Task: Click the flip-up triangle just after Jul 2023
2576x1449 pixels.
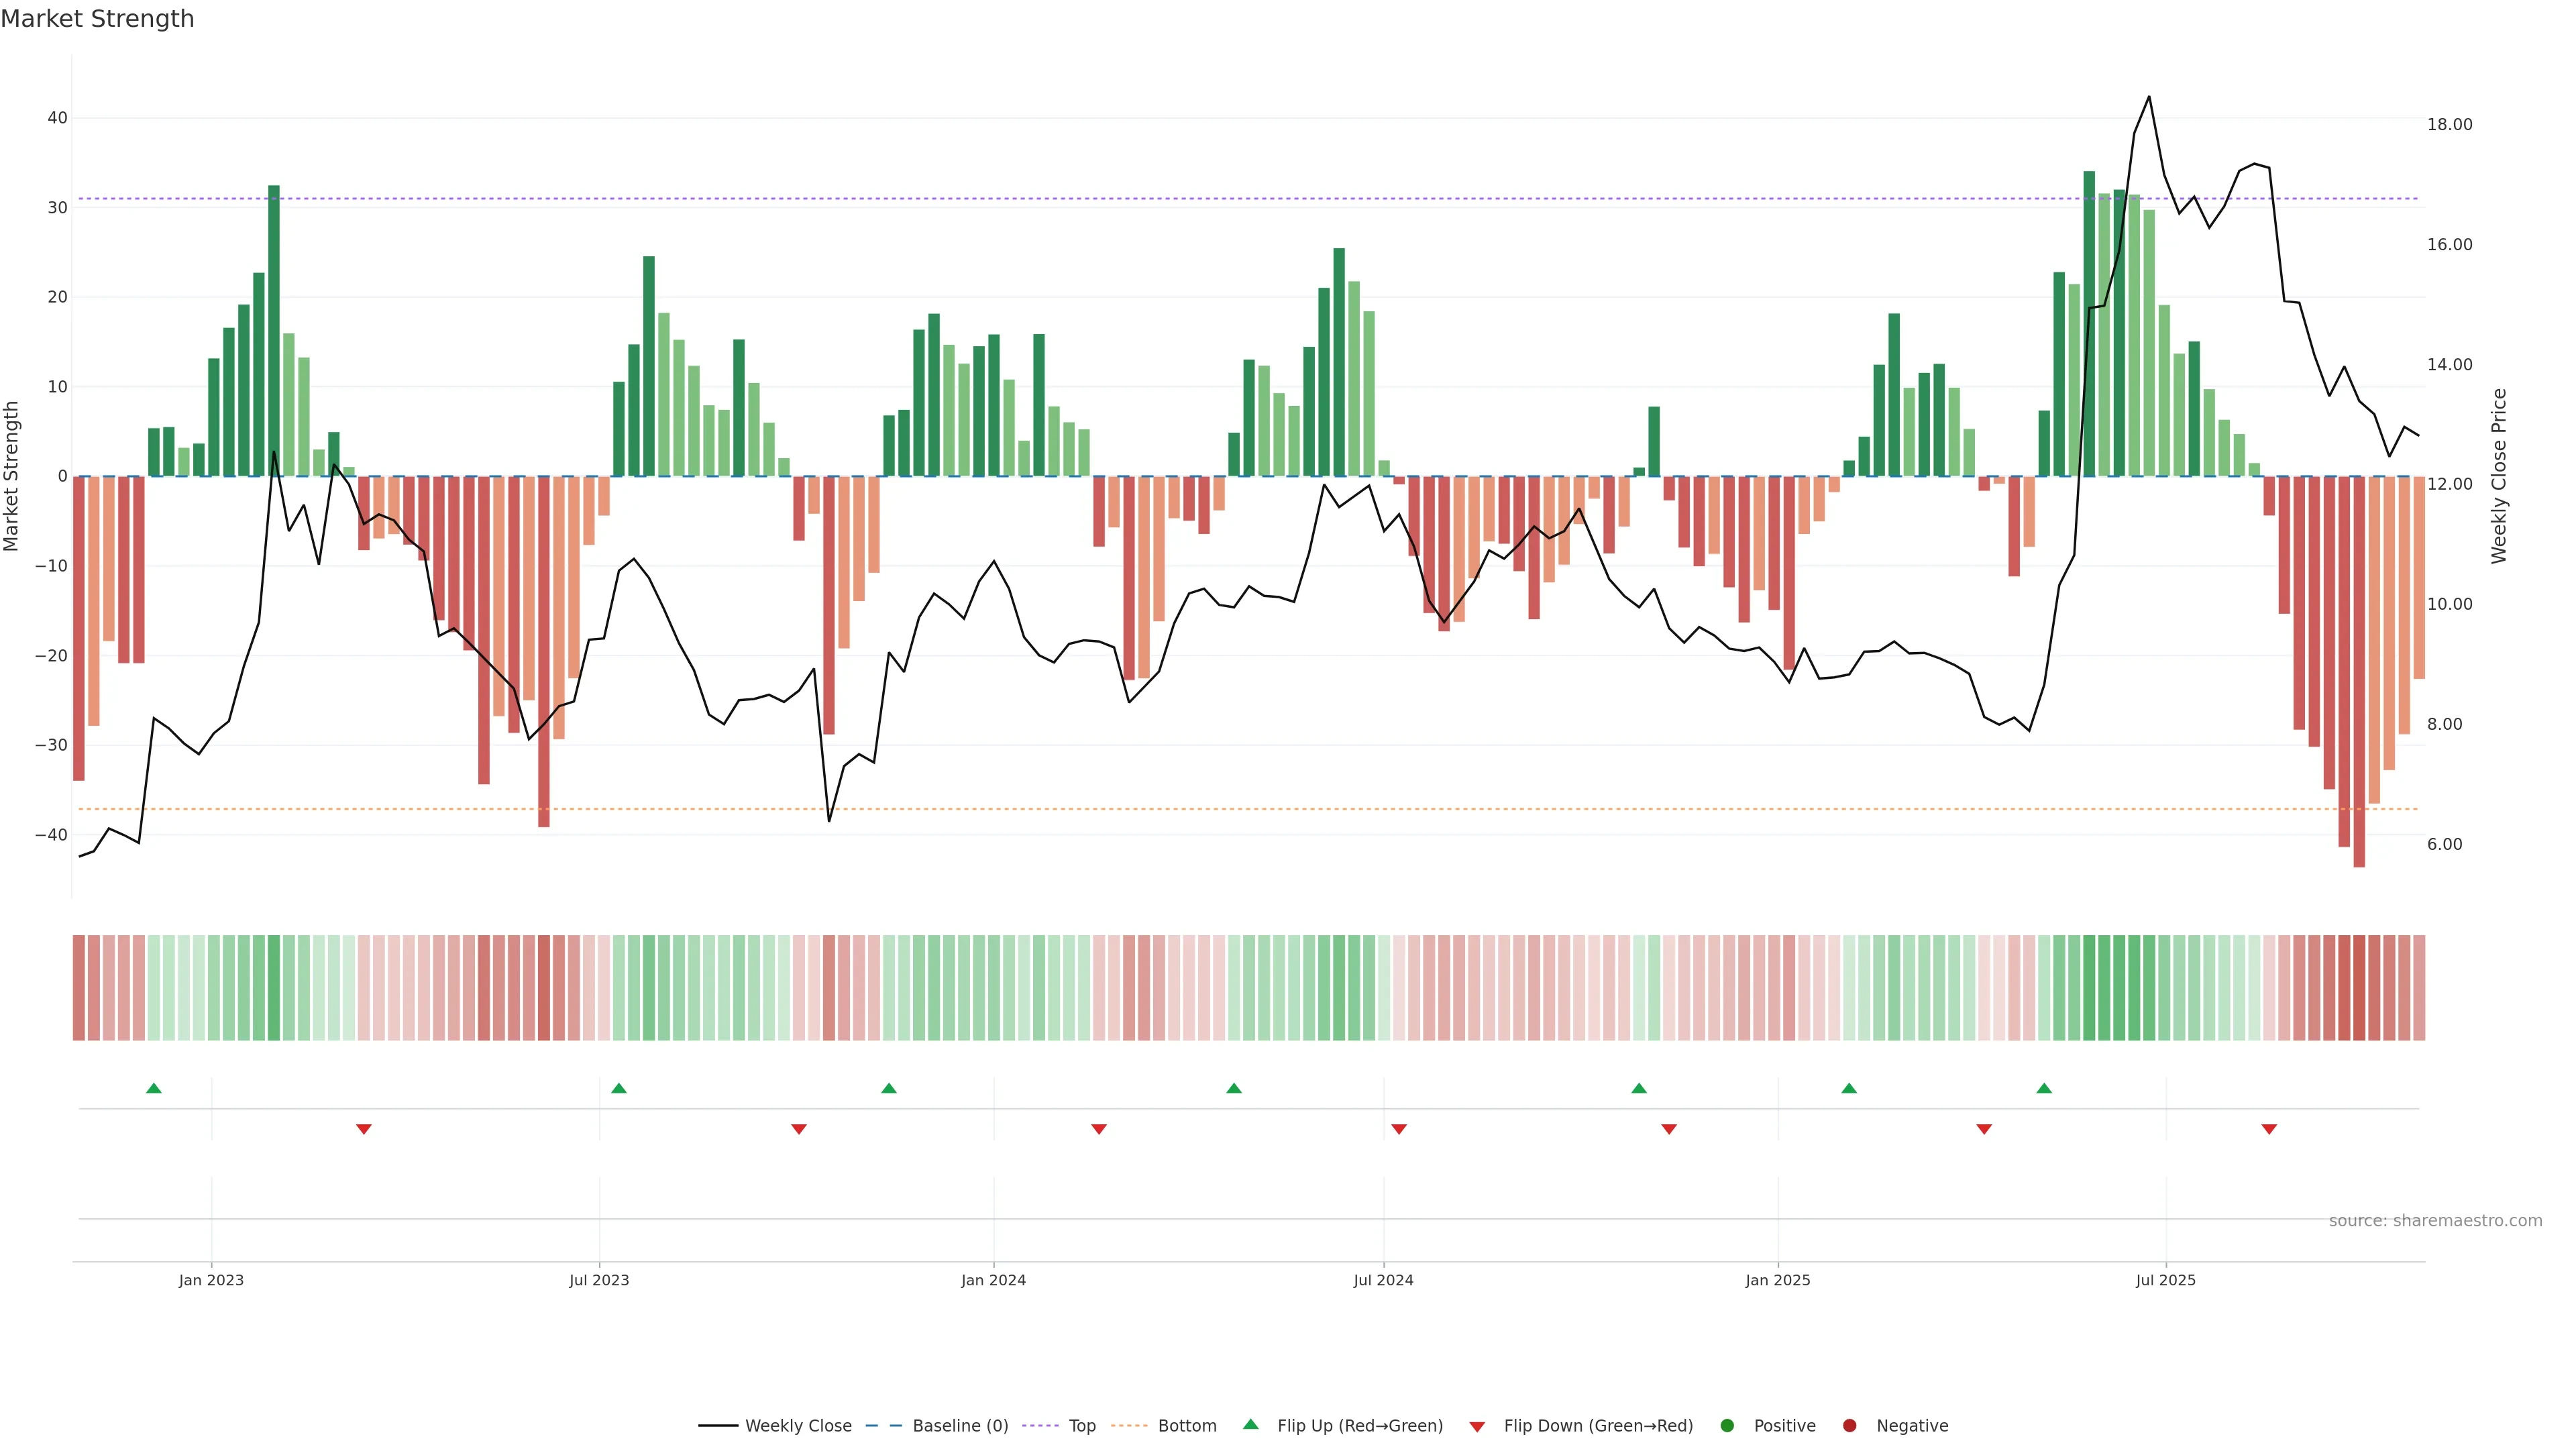Action: [x=619, y=1088]
